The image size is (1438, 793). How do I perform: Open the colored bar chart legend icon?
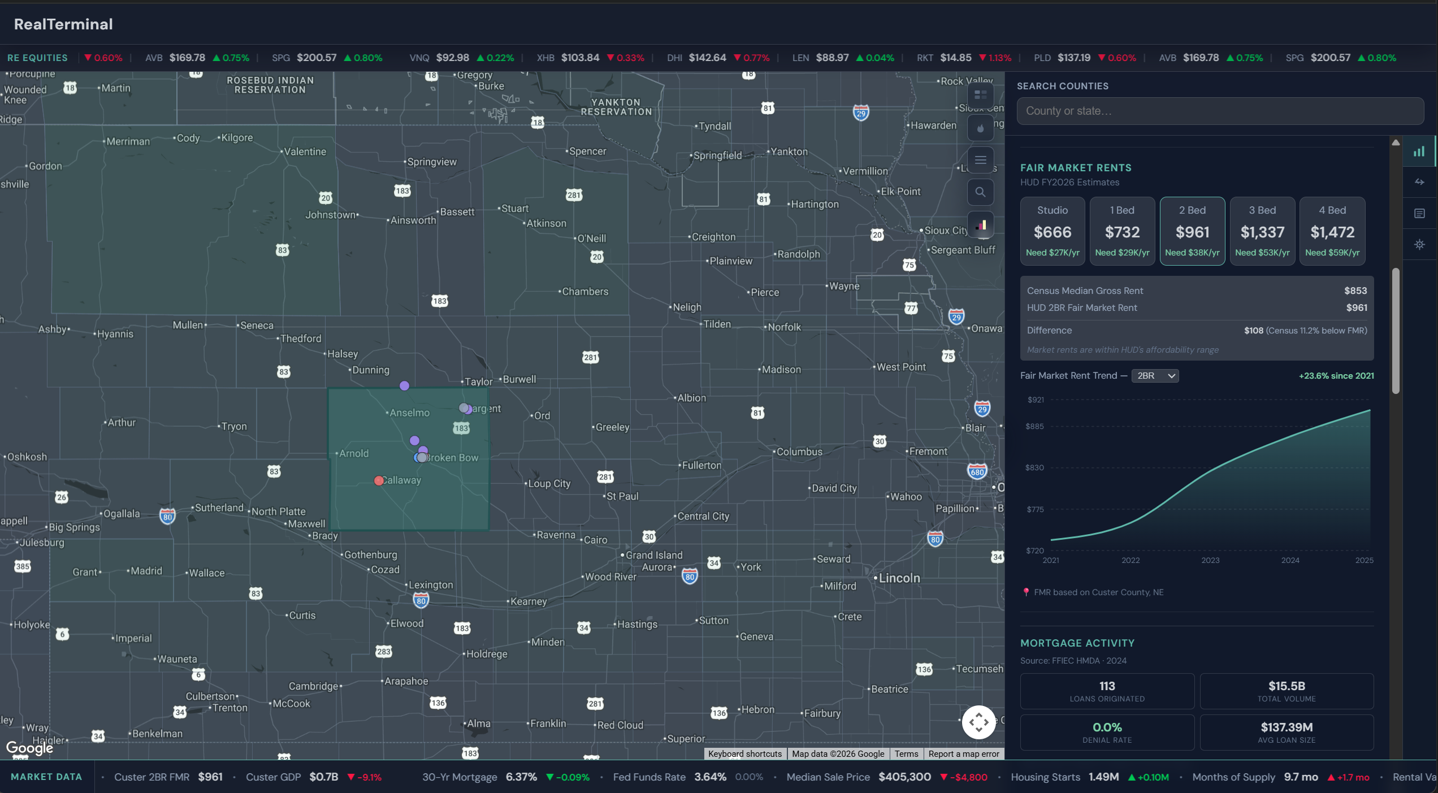pos(981,225)
